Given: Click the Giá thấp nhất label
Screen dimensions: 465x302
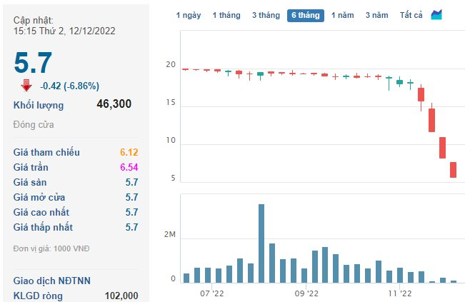Looking at the screenshot, I should tap(43, 227).
